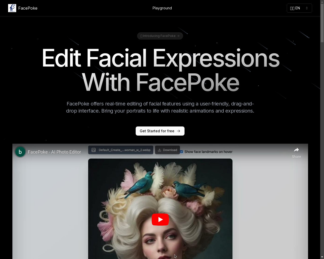The width and height of the screenshot is (324, 259).
Task: Click the Edit Facial Expressions heading
Action: point(160,70)
